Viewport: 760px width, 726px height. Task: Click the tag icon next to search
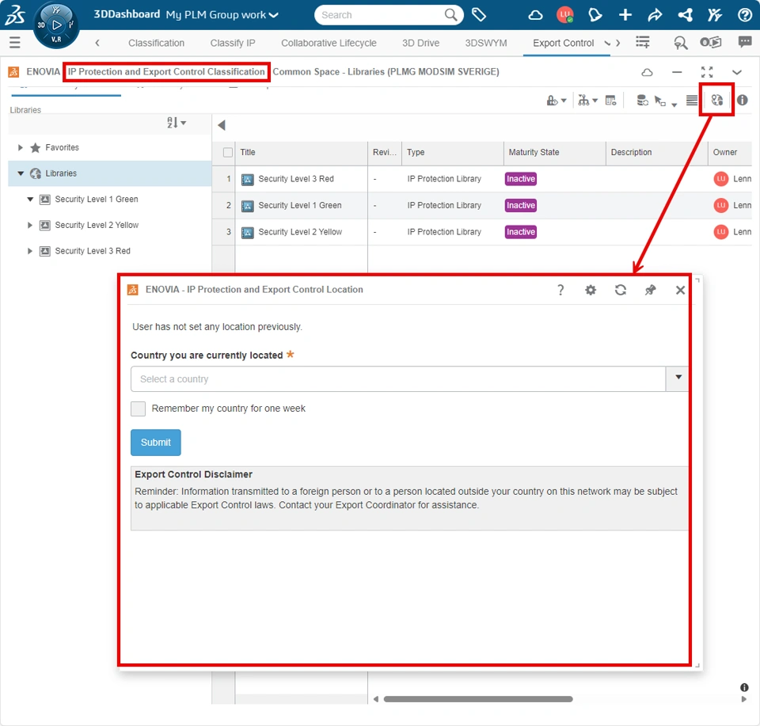tap(479, 15)
